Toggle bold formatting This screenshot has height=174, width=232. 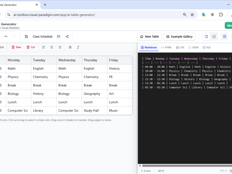(70, 47)
